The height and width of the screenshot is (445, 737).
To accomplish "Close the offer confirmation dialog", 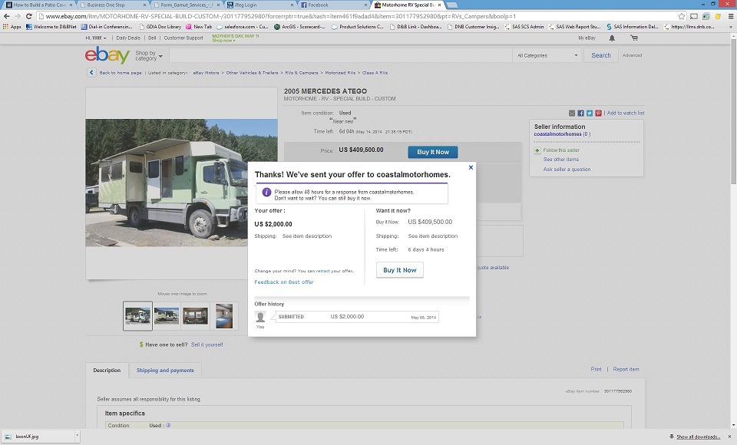I will pyautogui.click(x=471, y=166).
